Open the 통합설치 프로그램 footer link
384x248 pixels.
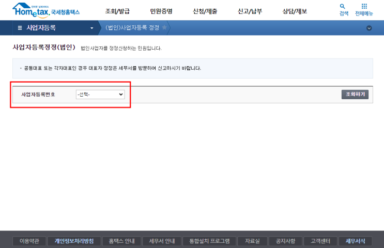209,241
